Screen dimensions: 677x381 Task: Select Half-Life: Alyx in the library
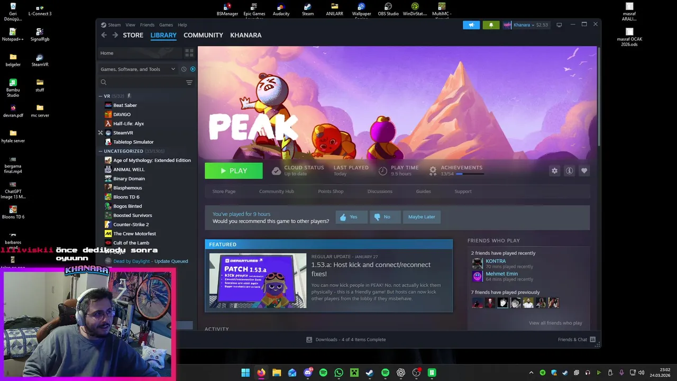tap(129, 124)
